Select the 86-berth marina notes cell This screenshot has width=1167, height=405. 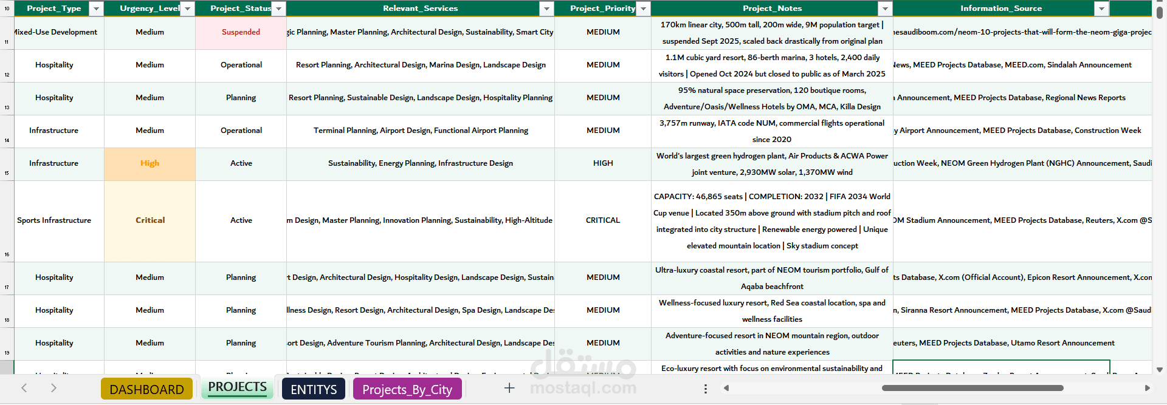pos(772,66)
